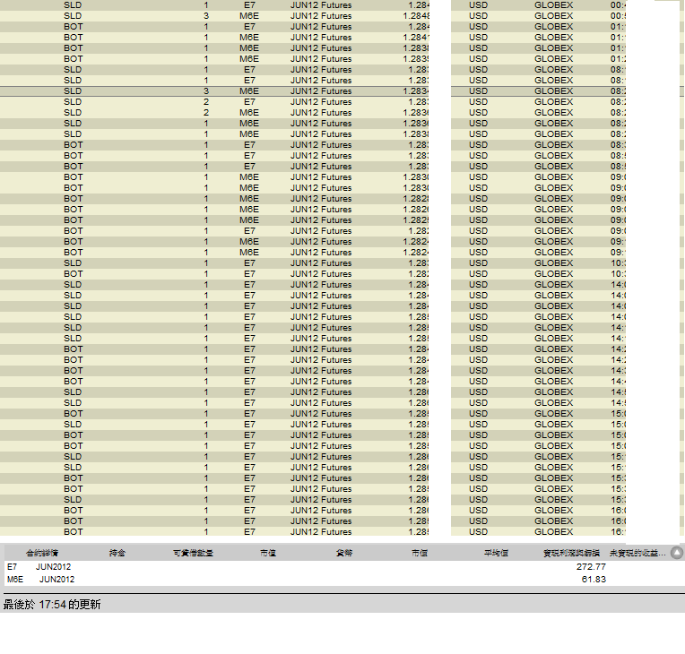The width and height of the screenshot is (685, 654).
Task: Click the highlighted SLD 3 M6E row at 08:2
Action: click(313, 90)
